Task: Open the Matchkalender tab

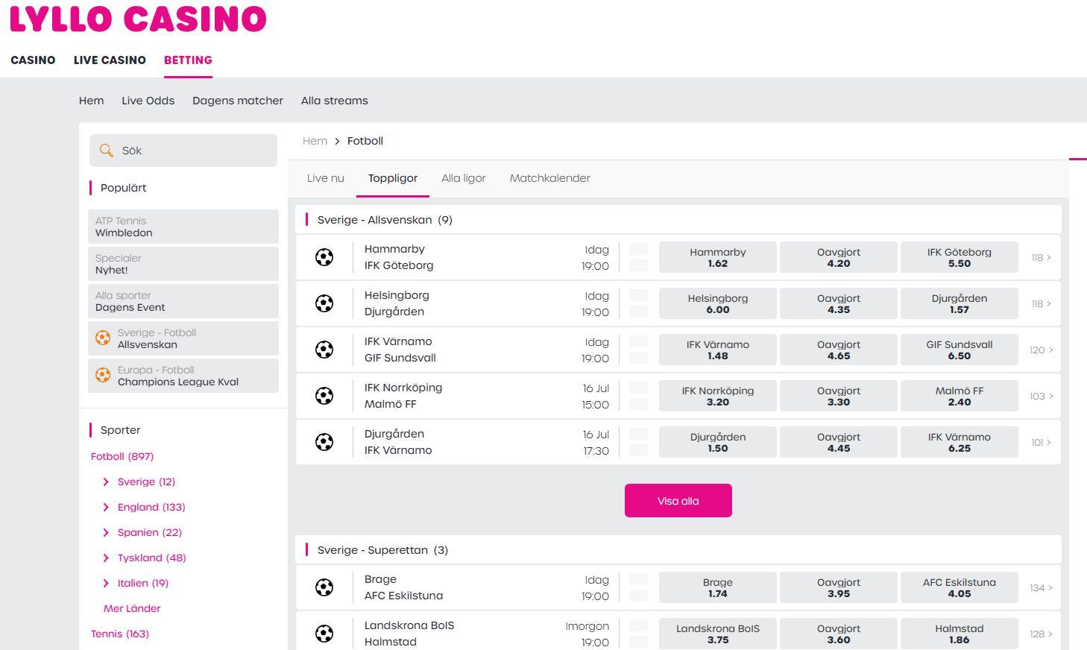Action: tap(549, 178)
